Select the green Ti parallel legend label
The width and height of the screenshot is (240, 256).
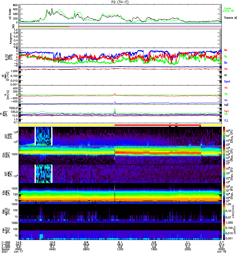click(226, 114)
